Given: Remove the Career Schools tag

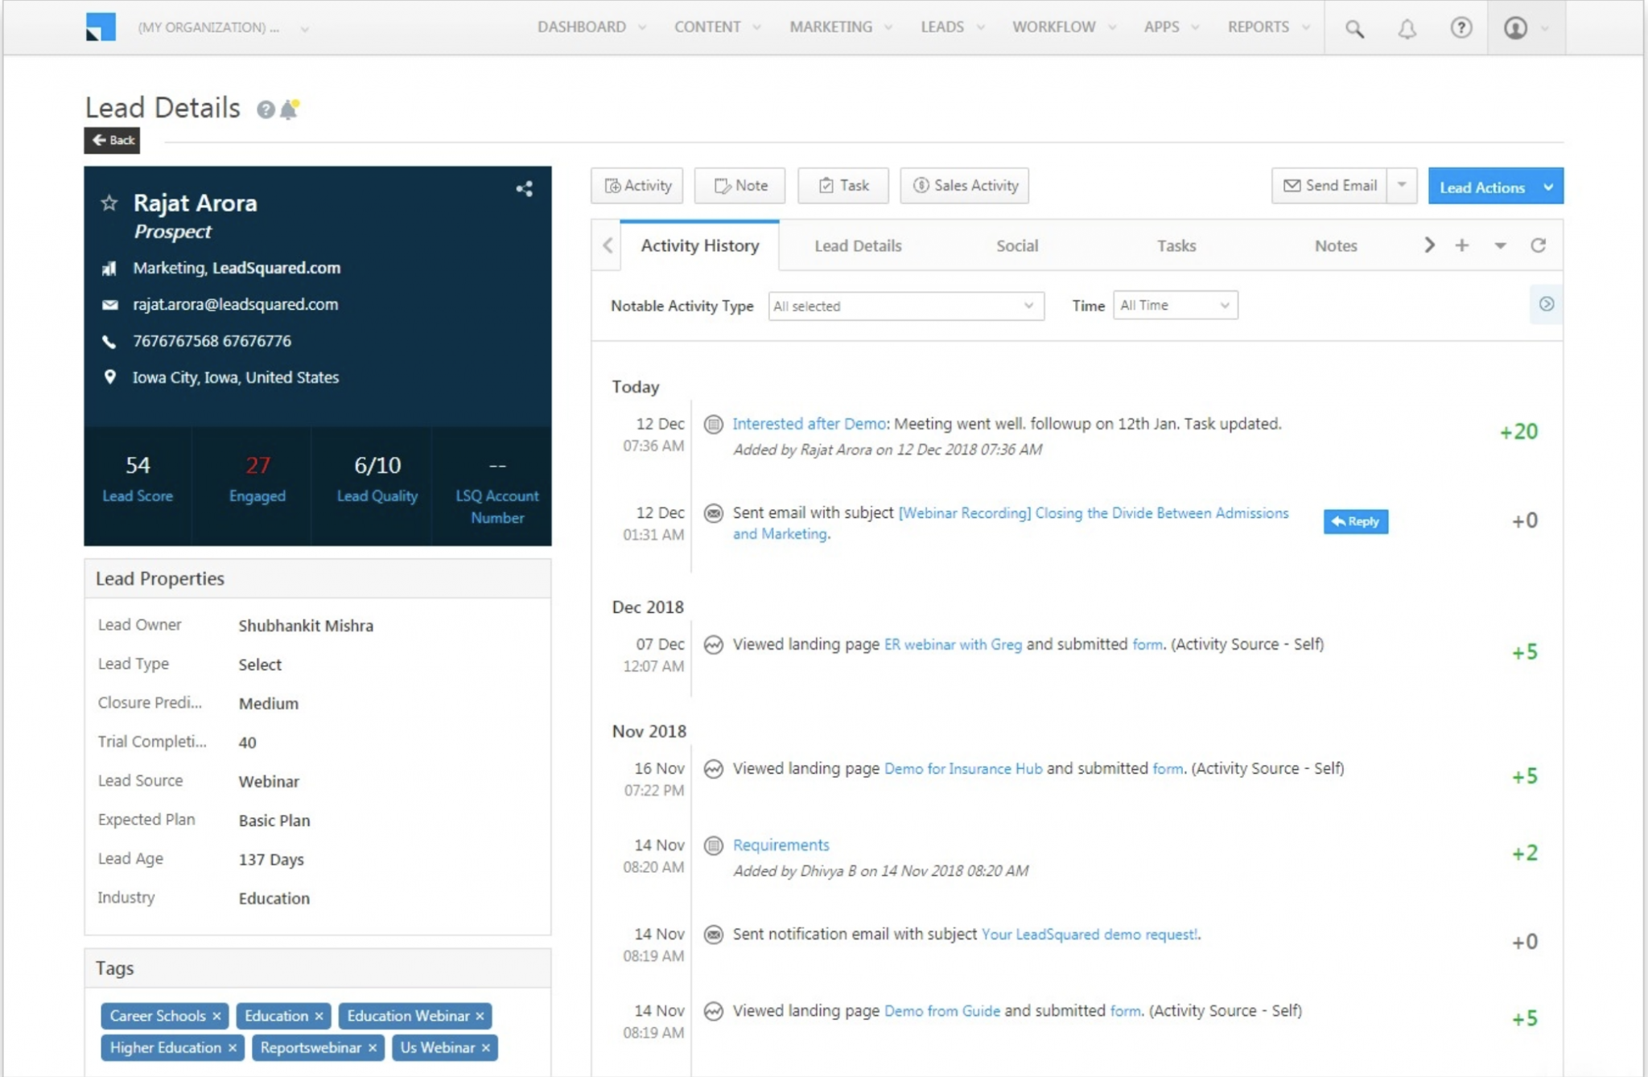Looking at the screenshot, I should pos(216,1016).
